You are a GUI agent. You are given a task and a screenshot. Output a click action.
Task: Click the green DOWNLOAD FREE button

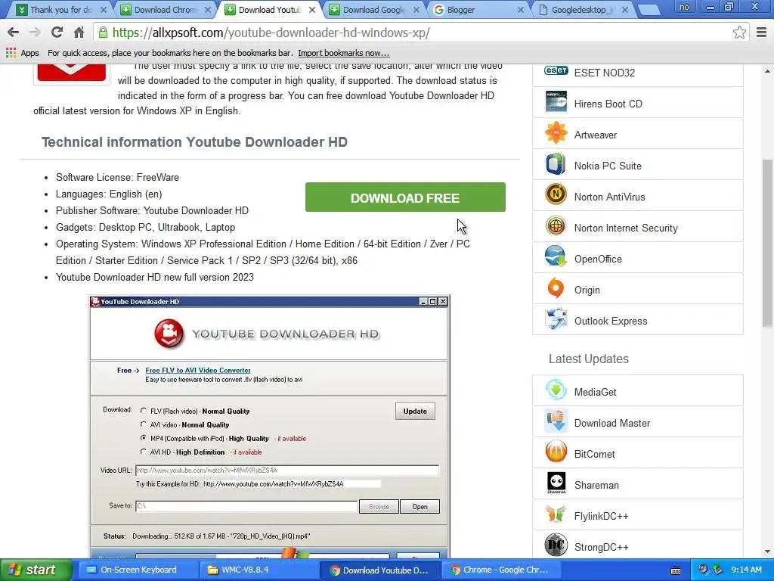pos(405,197)
